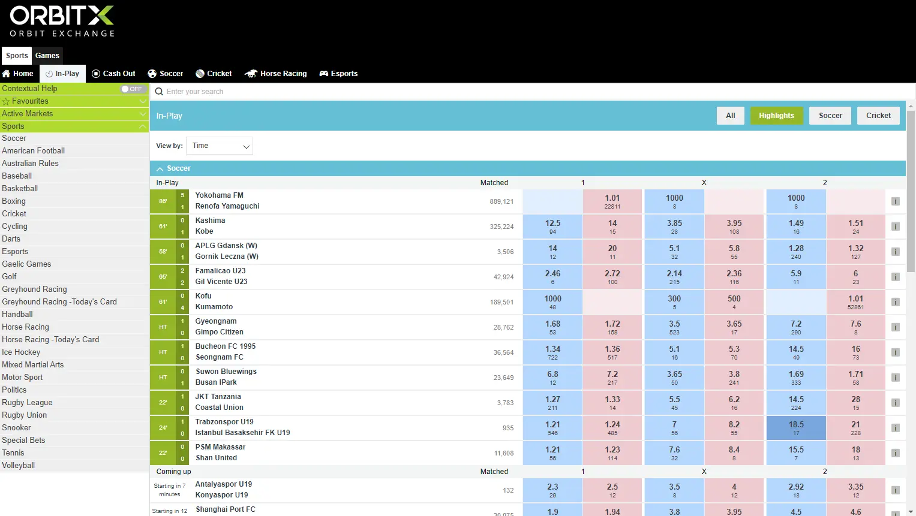Click the Horse Racing horse icon
The image size is (916, 516).
[251, 74]
